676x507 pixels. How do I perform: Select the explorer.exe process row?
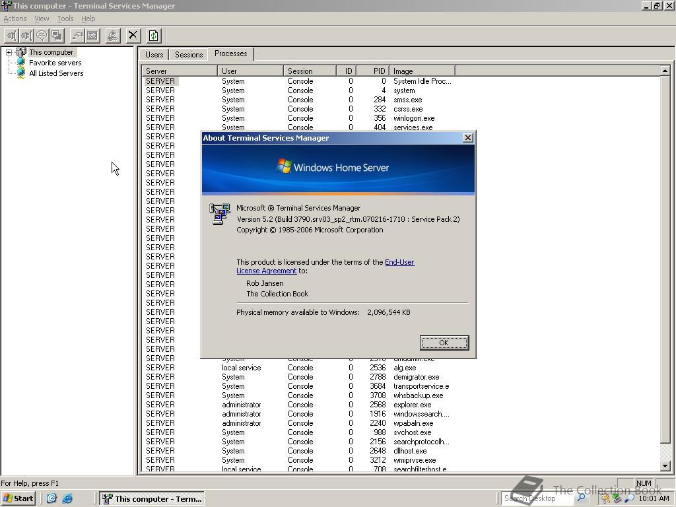pyautogui.click(x=298, y=405)
